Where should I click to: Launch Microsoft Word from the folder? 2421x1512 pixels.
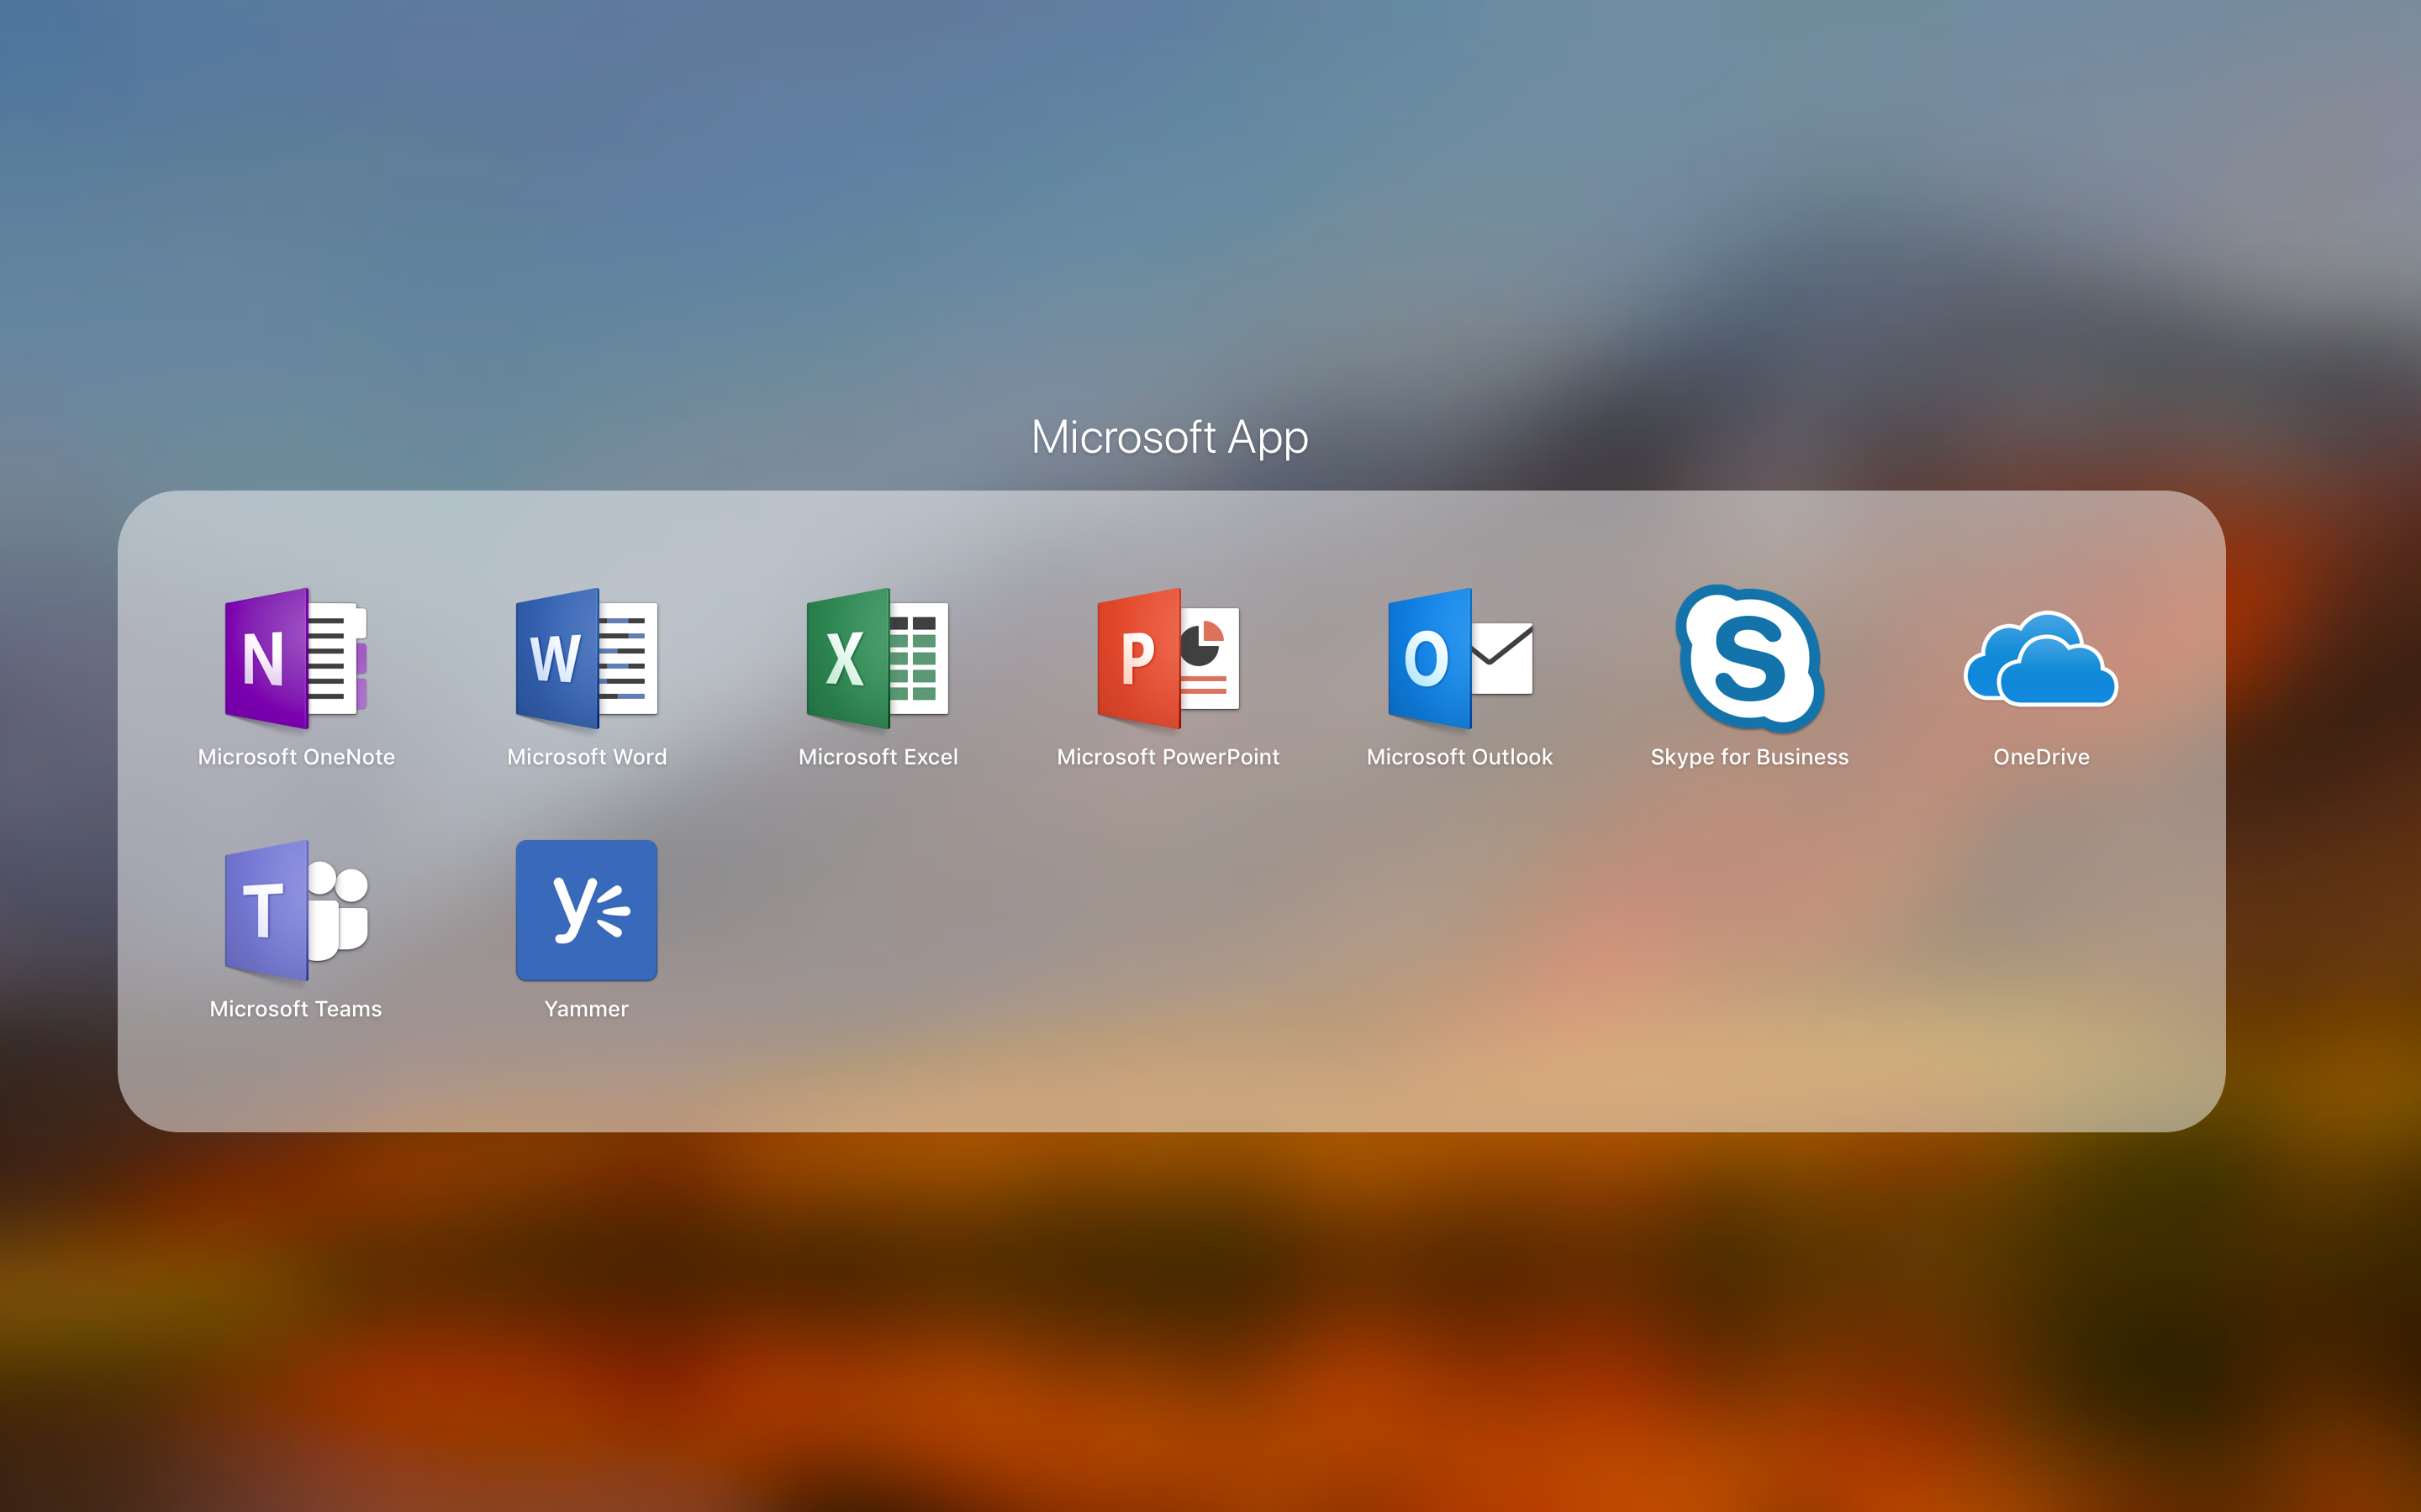coord(586,658)
